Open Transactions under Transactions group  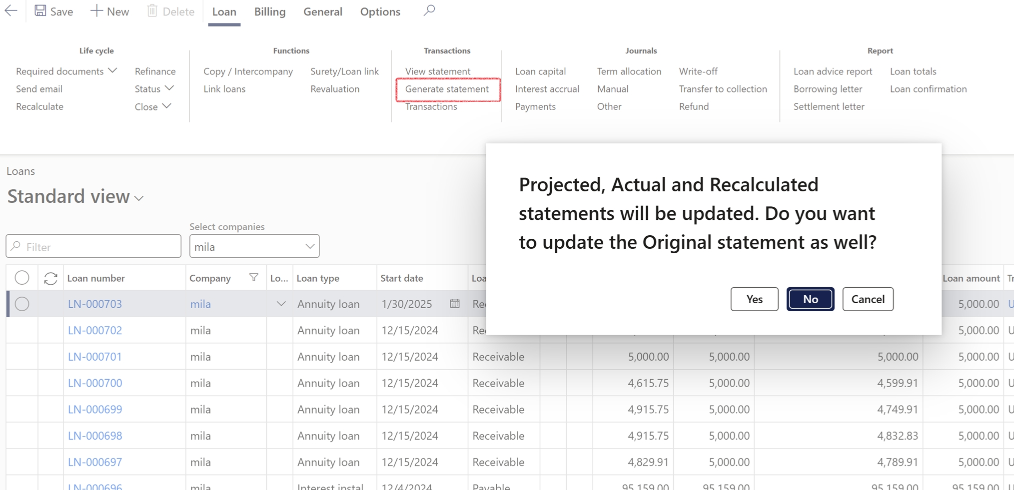click(x=431, y=106)
